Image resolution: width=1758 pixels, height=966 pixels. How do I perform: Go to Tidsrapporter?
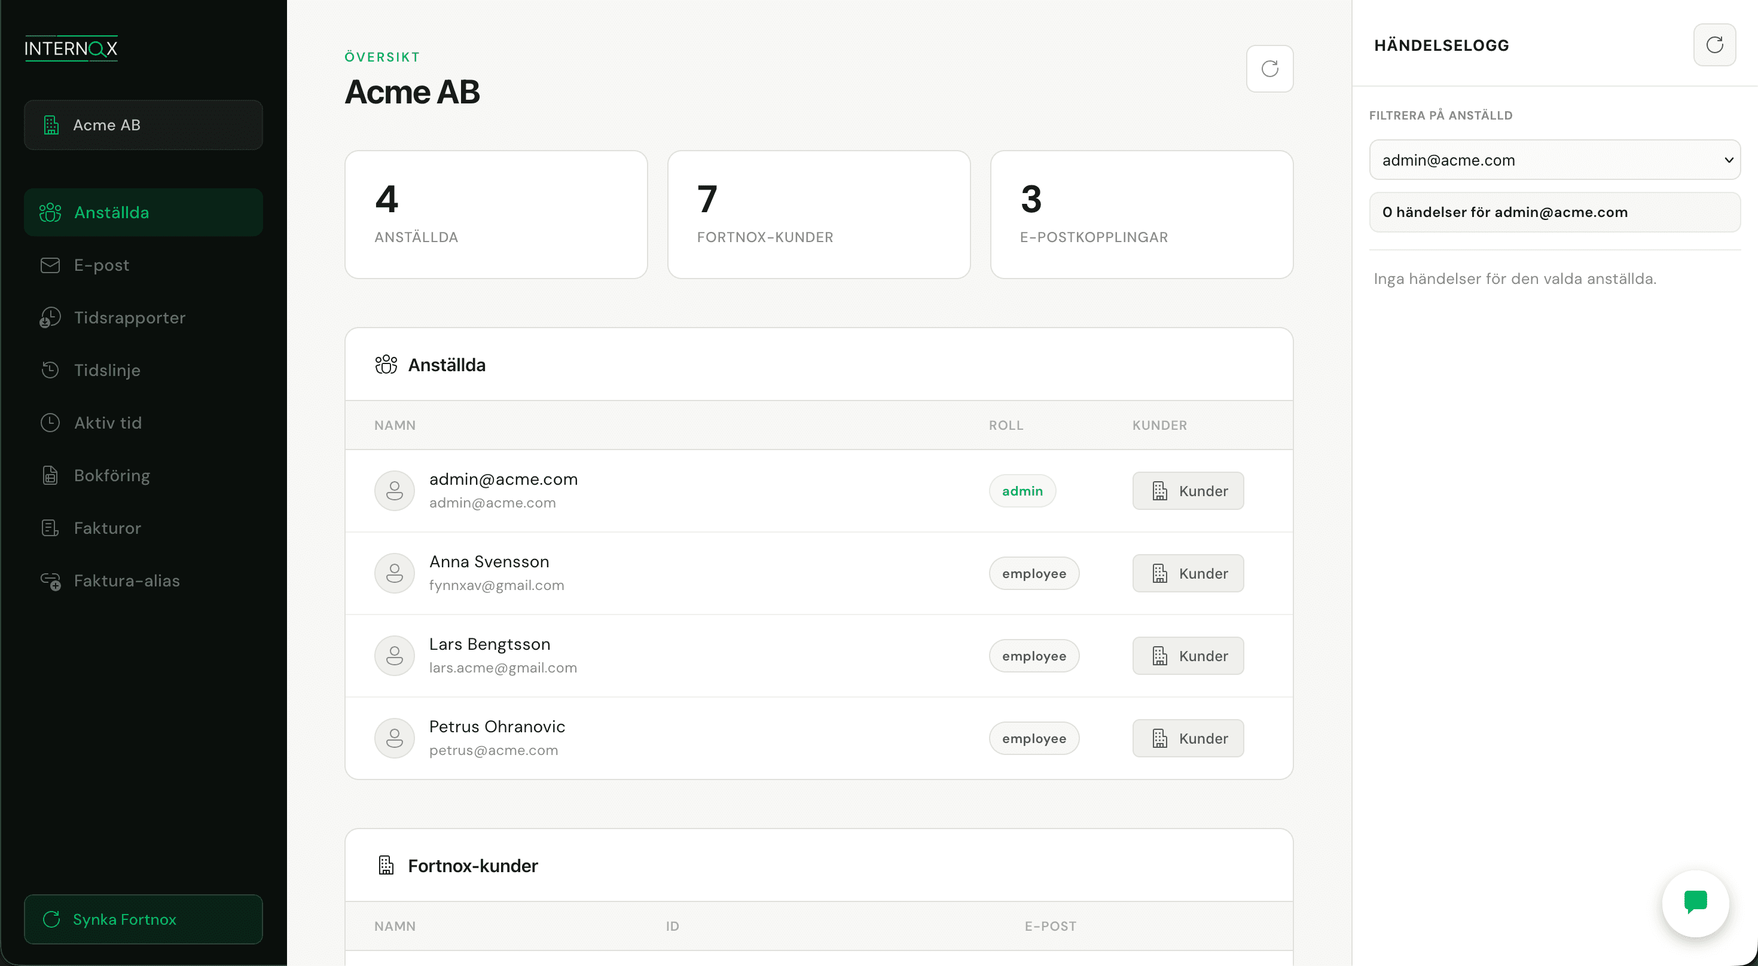coord(144,317)
